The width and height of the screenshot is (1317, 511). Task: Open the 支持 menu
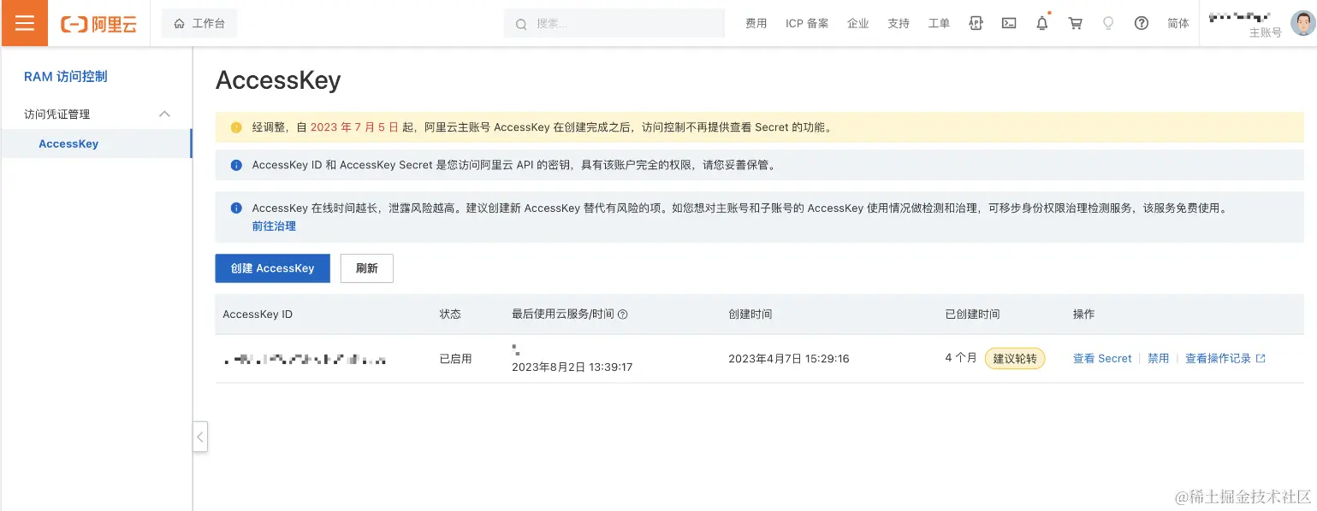click(x=899, y=24)
